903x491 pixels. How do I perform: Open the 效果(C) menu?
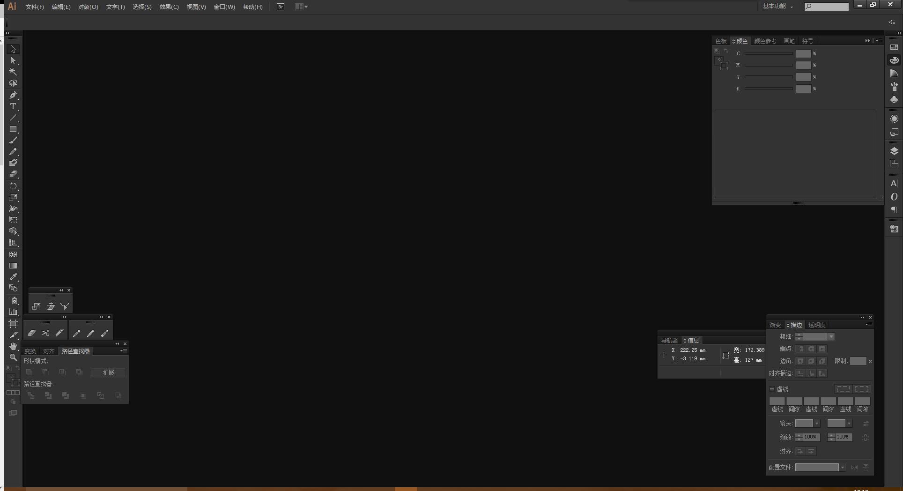tap(169, 7)
